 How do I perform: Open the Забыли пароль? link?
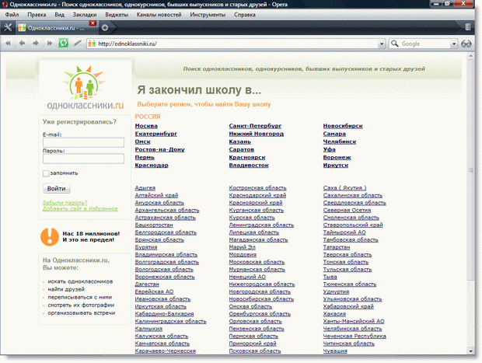point(65,203)
